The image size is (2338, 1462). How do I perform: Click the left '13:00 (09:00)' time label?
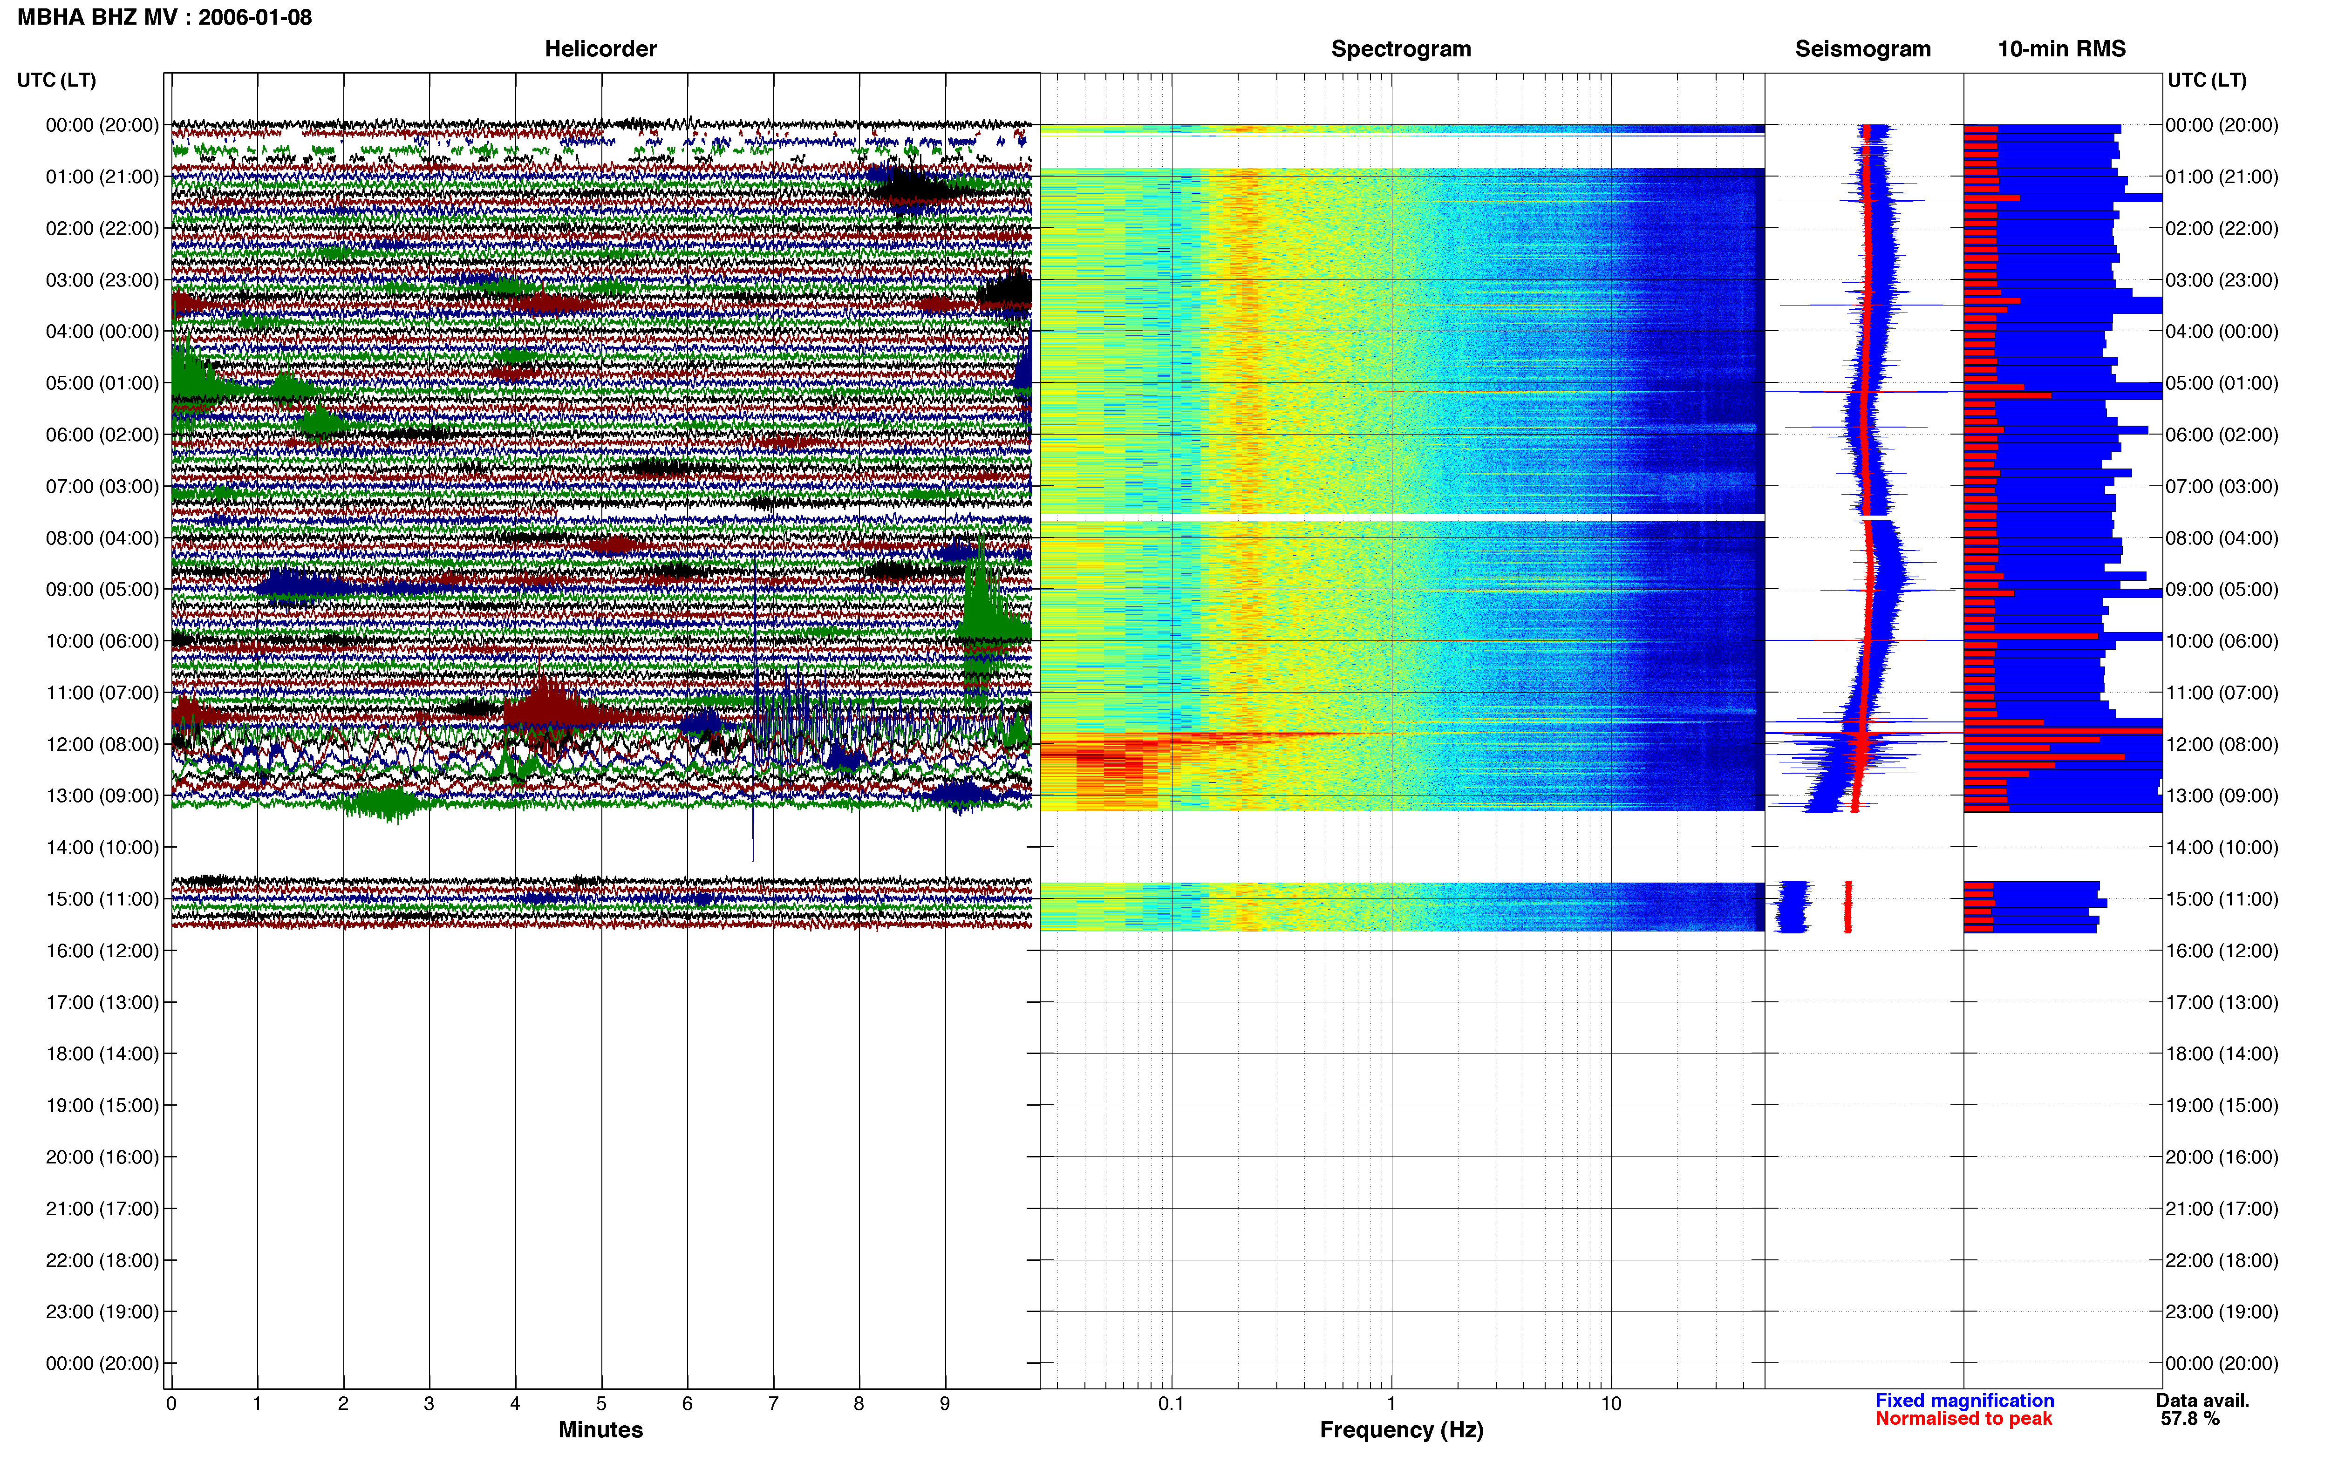(x=102, y=796)
